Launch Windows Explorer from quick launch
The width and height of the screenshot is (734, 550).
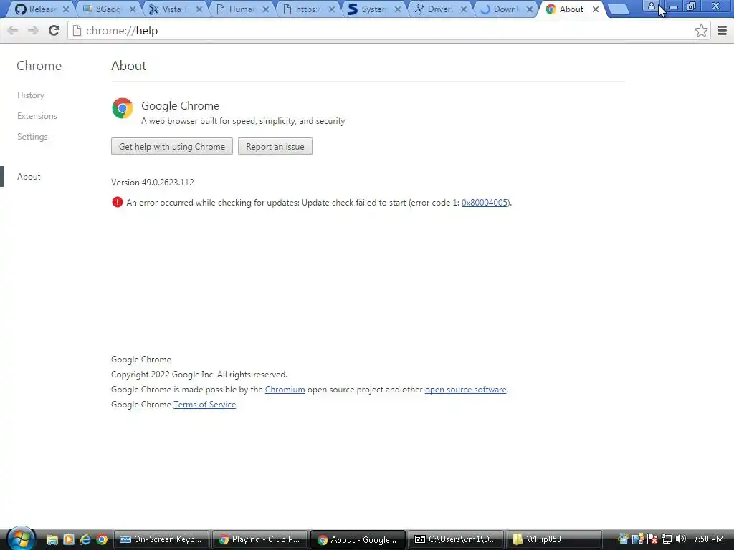(x=52, y=540)
